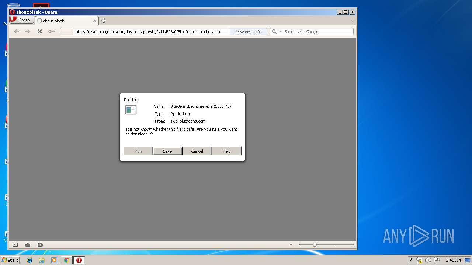472x265 pixels.
Task: Maximize the Opera window
Action: pyautogui.click(x=346, y=12)
